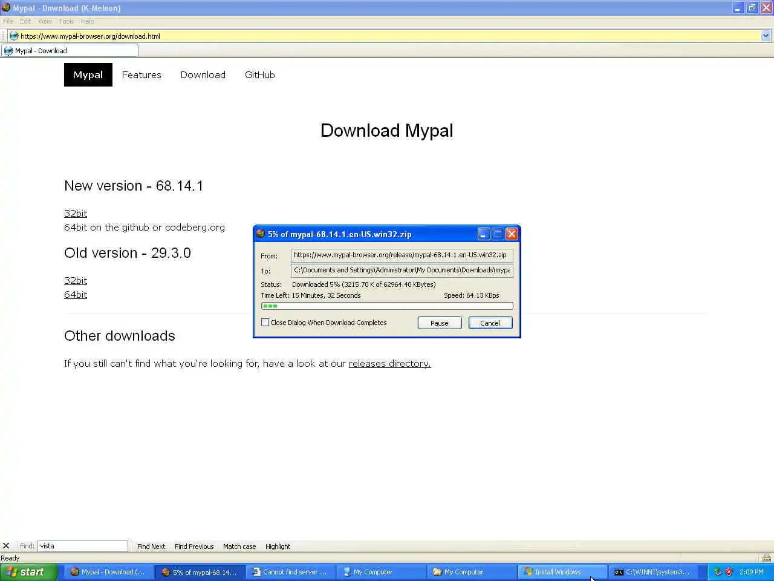Click the Other downloads heading
Screen dimensions: 774x581
tap(120, 336)
